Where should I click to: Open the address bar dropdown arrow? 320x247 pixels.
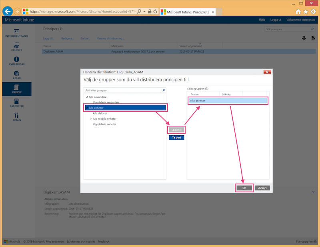[x=144, y=12]
